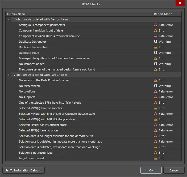
Task: Open report mode 'Fatal error' for Selected SPN(s) have no prices
Action: coord(166,130)
